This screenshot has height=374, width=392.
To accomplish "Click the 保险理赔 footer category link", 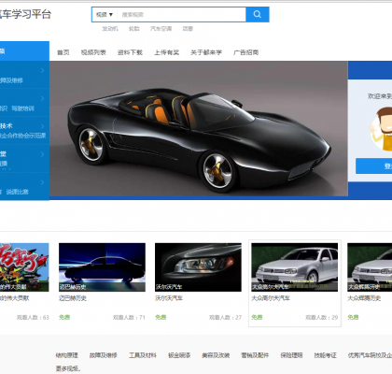I will tap(291, 355).
